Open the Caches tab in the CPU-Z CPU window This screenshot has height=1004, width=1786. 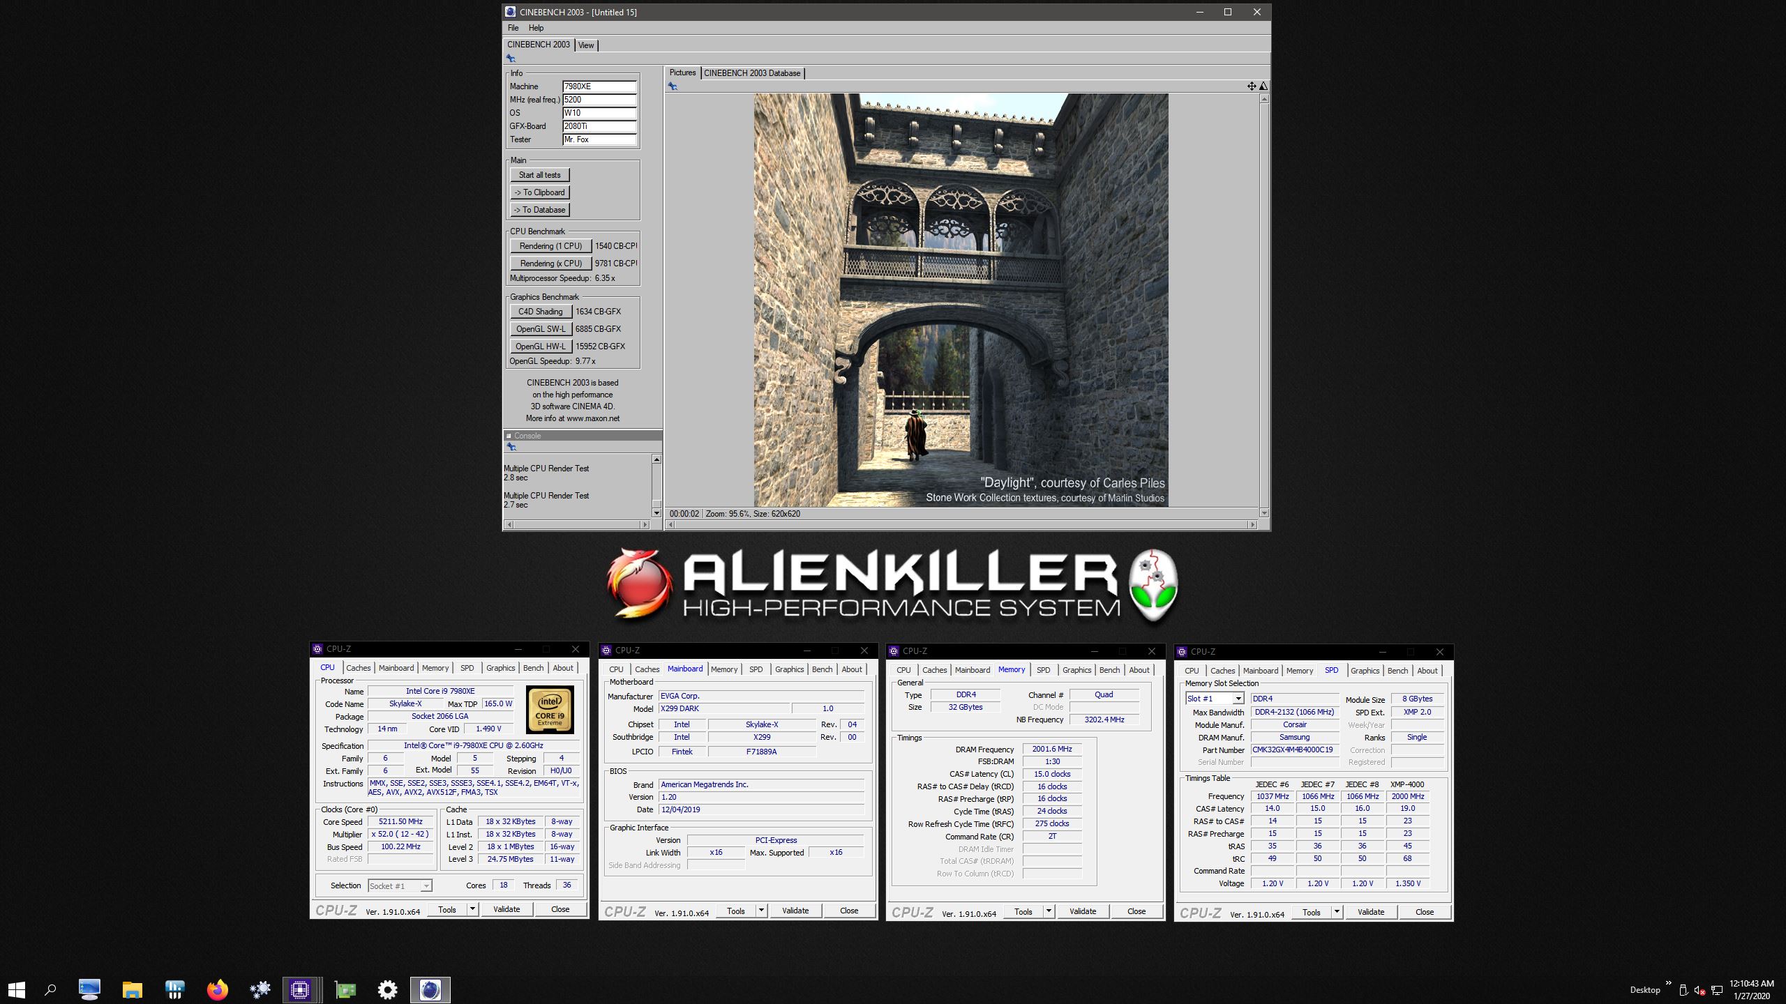pyautogui.click(x=358, y=668)
